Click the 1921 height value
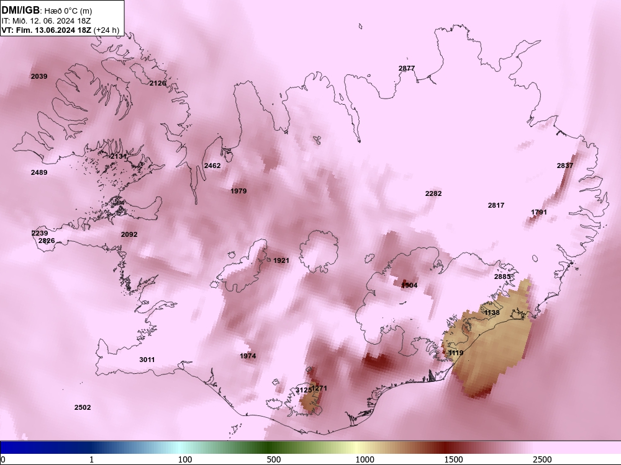Image resolution: width=621 pixels, height=465 pixels. [x=281, y=260]
